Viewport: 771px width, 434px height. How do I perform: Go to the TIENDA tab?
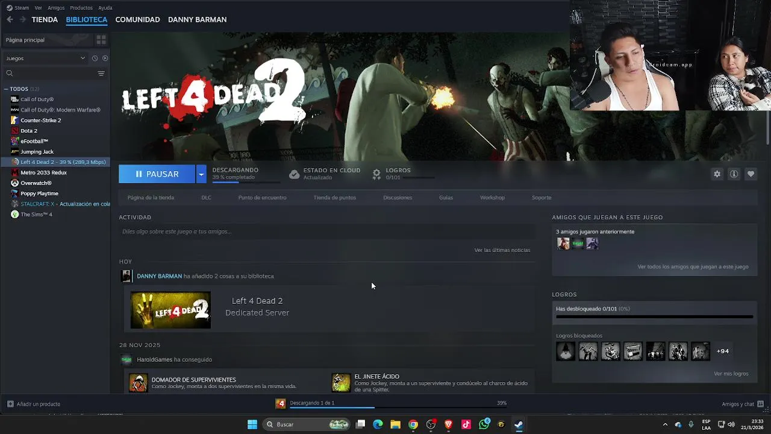tap(45, 19)
